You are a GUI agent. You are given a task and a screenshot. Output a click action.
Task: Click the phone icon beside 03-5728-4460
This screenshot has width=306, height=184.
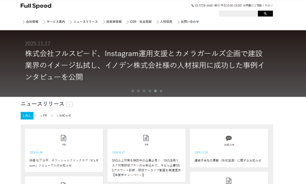193,5
